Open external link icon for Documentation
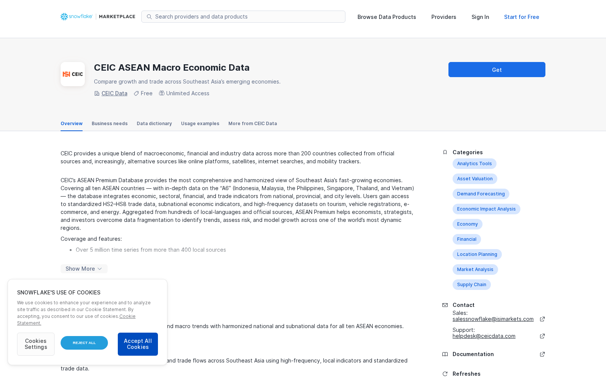 coord(542,354)
